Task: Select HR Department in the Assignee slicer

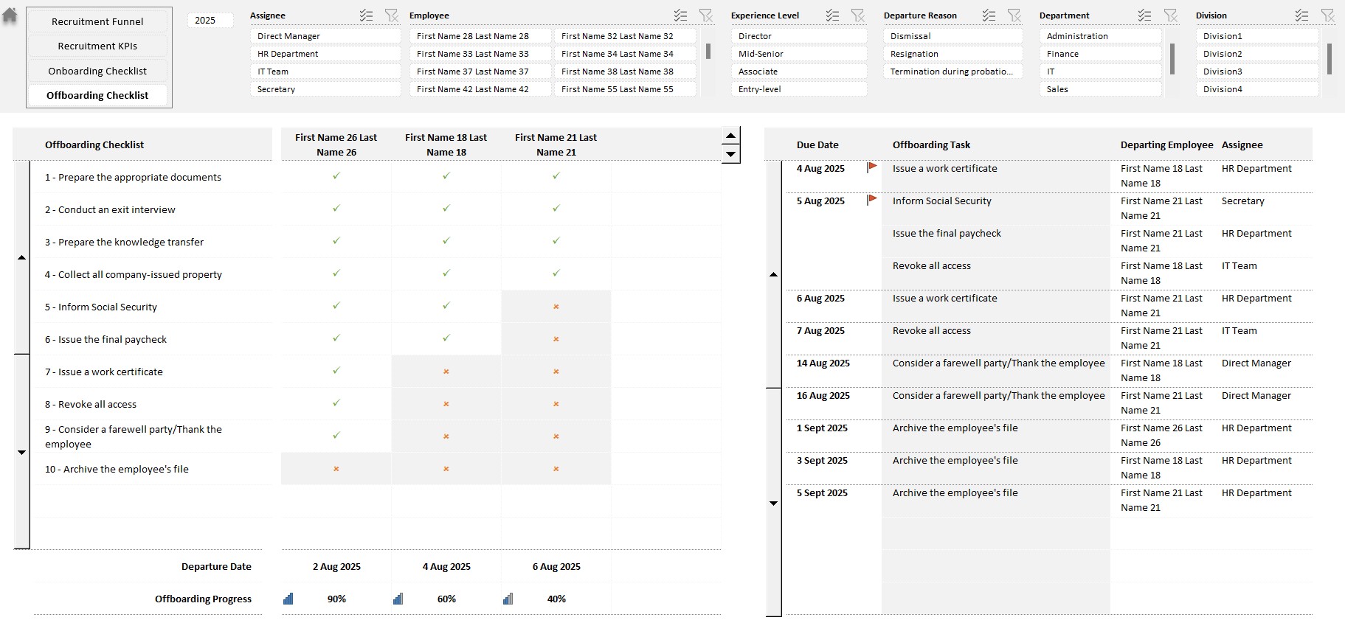Action: tap(325, 54)
